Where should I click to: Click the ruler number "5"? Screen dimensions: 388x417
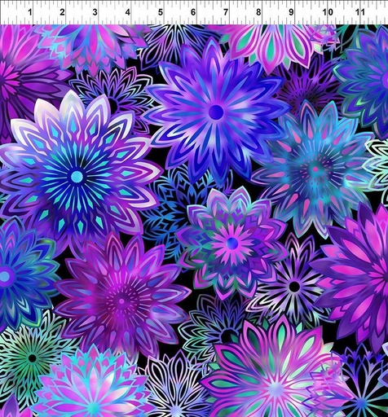tap(161, 12)
